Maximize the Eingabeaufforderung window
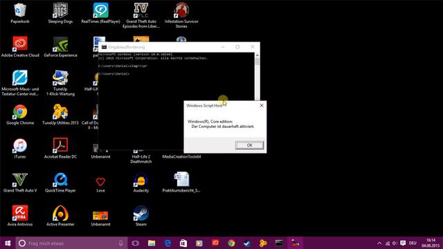Image resolution: width=443 pixels, height=249 pixels. 237,47
